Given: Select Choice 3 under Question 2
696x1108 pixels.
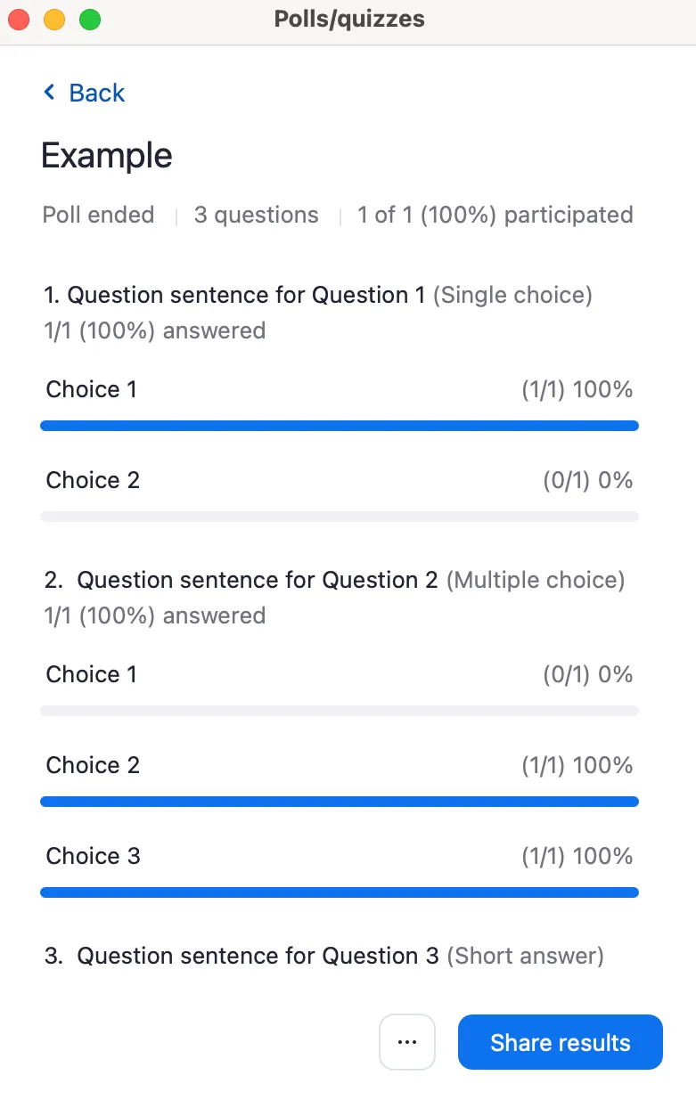Looking at the screenshot, I should coord(93,856).
